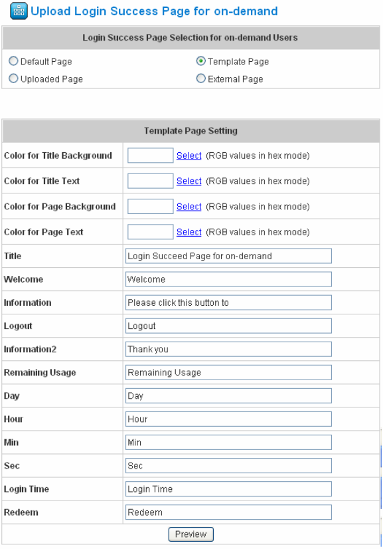
Task: Select the Default Page radio option
Action: 13,61
